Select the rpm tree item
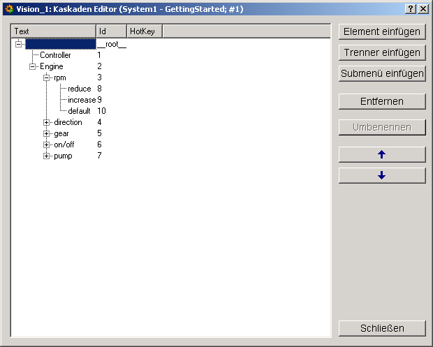This screenshot has height=347, width=433. tap(60, 77)
